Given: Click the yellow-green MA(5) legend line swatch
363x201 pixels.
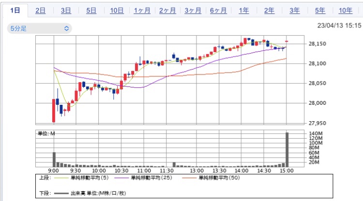Looking at the screenshot, I should click(x=61, y=178).
